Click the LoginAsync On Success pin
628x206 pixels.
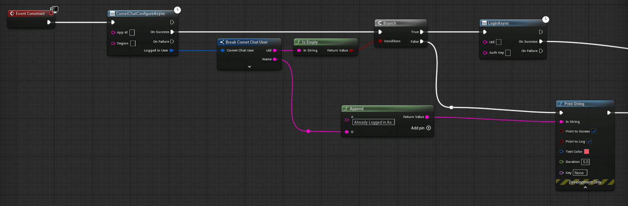point(541,41)
